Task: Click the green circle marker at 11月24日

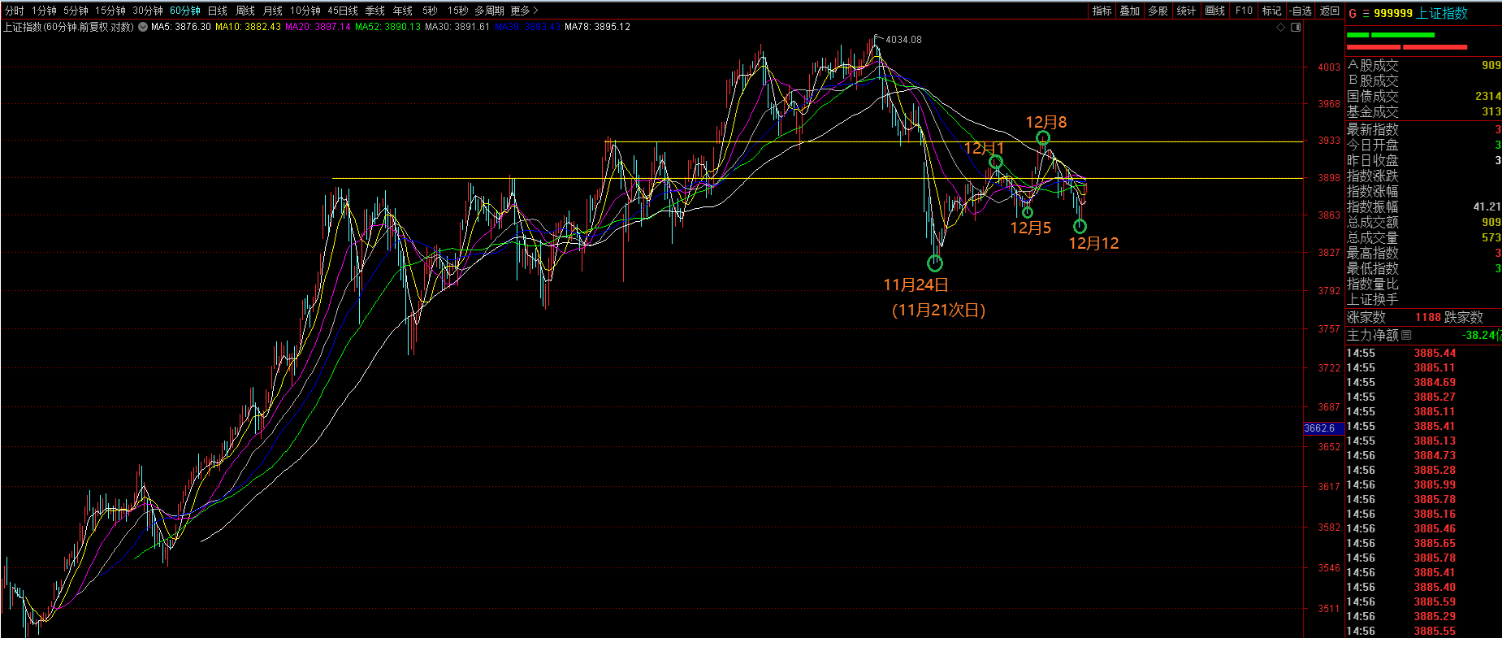Action: [935, 263]
